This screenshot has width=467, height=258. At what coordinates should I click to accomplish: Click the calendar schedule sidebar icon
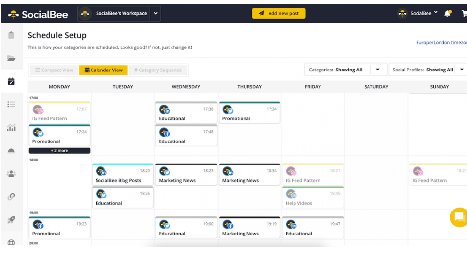11,81
